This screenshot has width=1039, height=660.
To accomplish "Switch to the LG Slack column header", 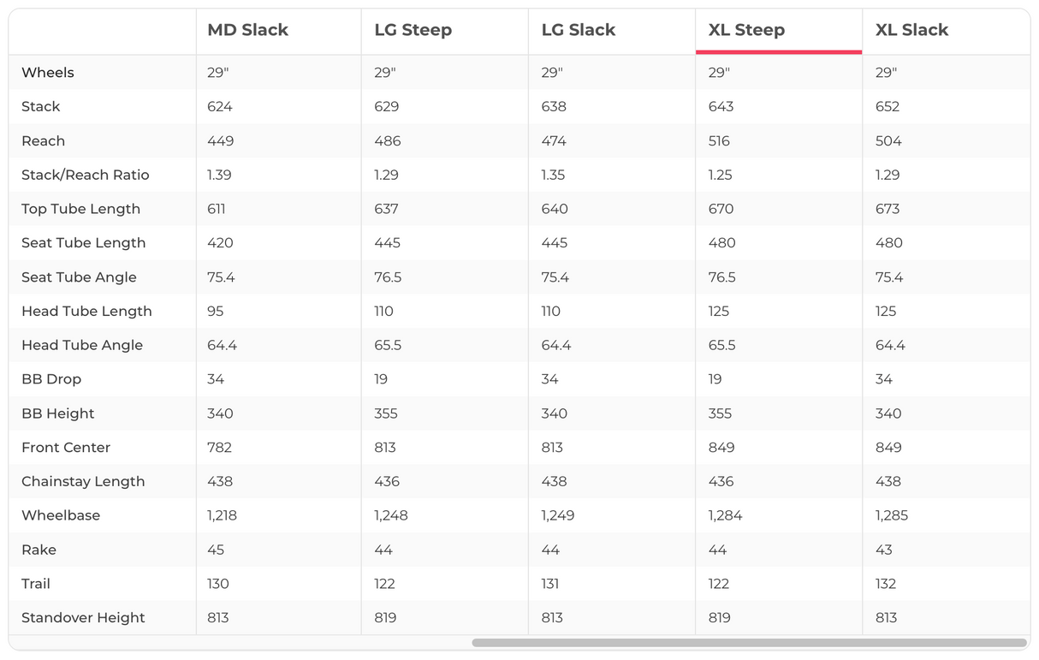I will click(x=579, y=30).
